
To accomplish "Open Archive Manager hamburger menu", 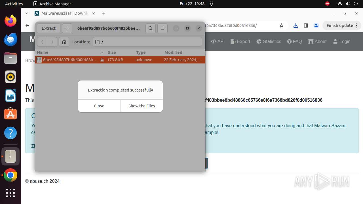I will coord(162,28).
